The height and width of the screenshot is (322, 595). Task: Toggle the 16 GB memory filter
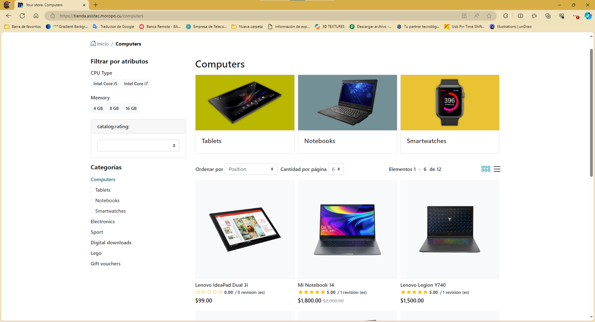coord(131,108)
